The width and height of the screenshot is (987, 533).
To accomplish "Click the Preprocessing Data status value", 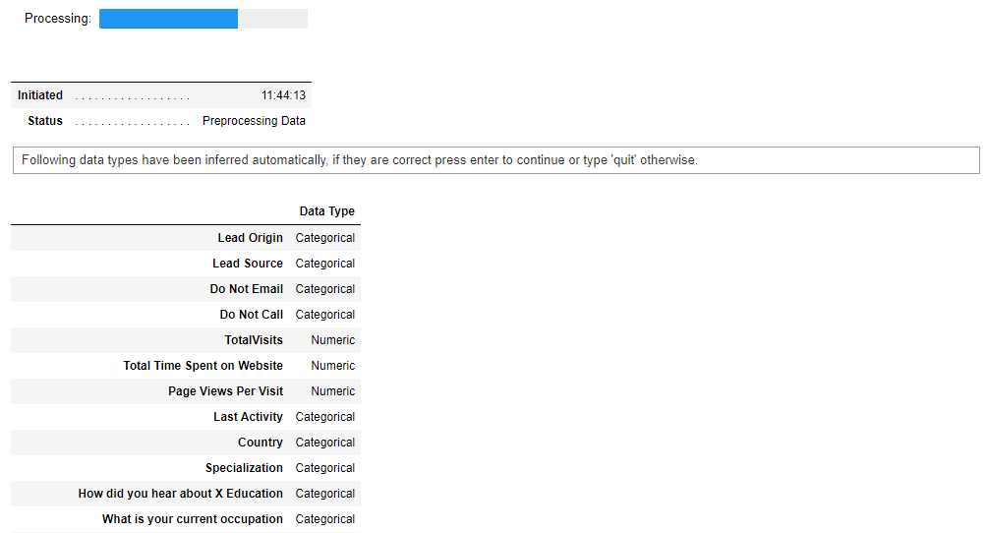I will (x=254, y=121).
